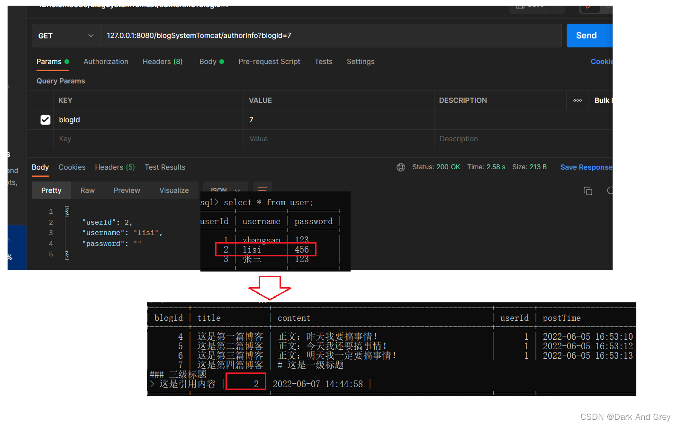Toggle the line wrap icon
This screenshot has width=678, height=426.
click(x=262, y=187)
